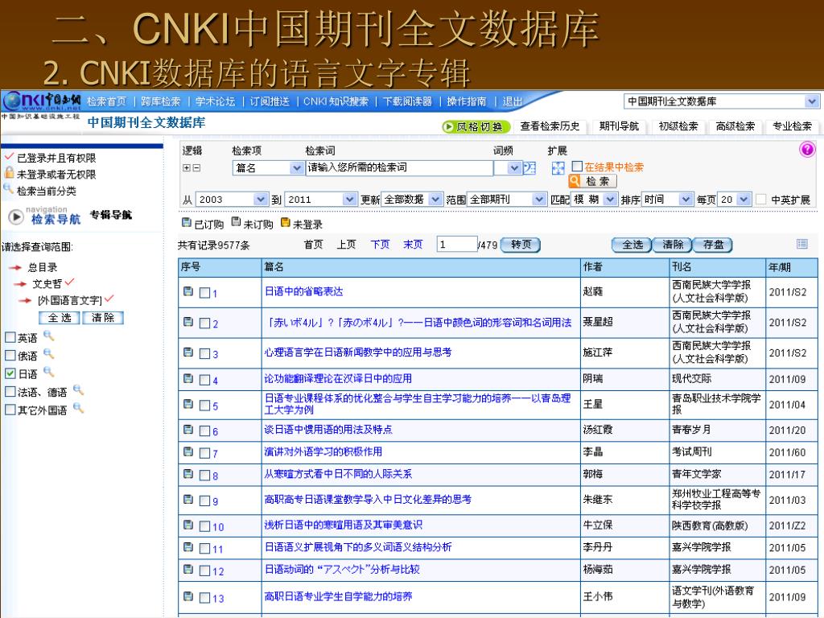Click the disk icon for row 1
Image resolution: width=824 pixels, height=618 pixels.
pos(187,291)
